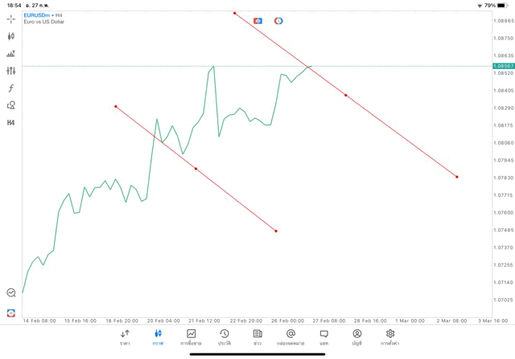
Task: Change chart type via candlestick icon
Action: (11, 36)
